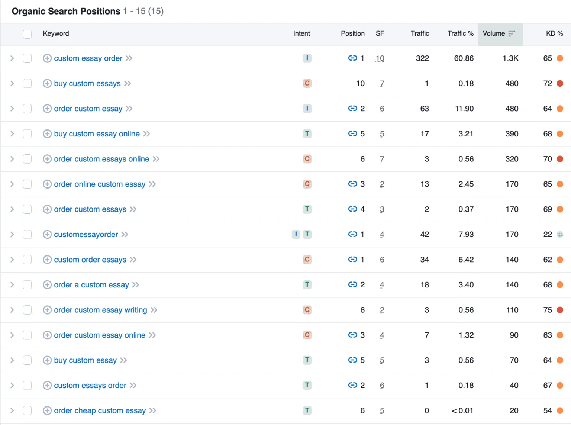Click the double-arrow icon after 'buy custom essays'
Screen dimensions: 571x425
[128, 84]
